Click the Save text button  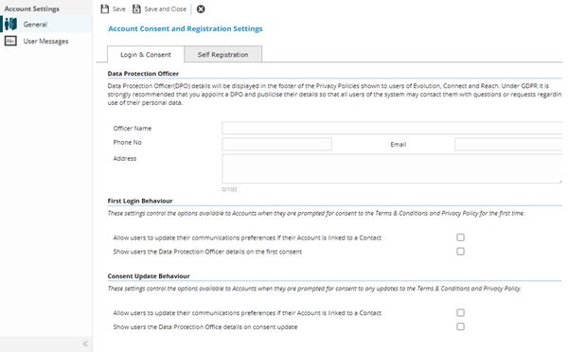tap(119, 9)
